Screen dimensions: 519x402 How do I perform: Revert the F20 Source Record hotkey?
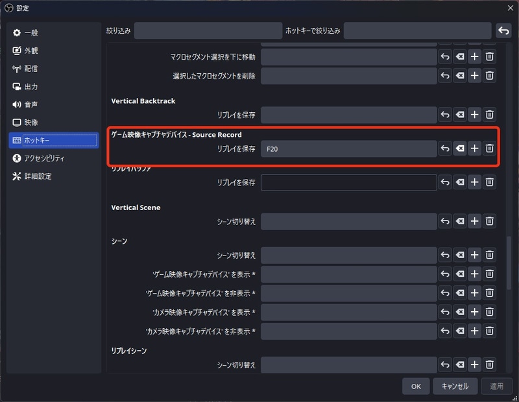tap(445, 148)
